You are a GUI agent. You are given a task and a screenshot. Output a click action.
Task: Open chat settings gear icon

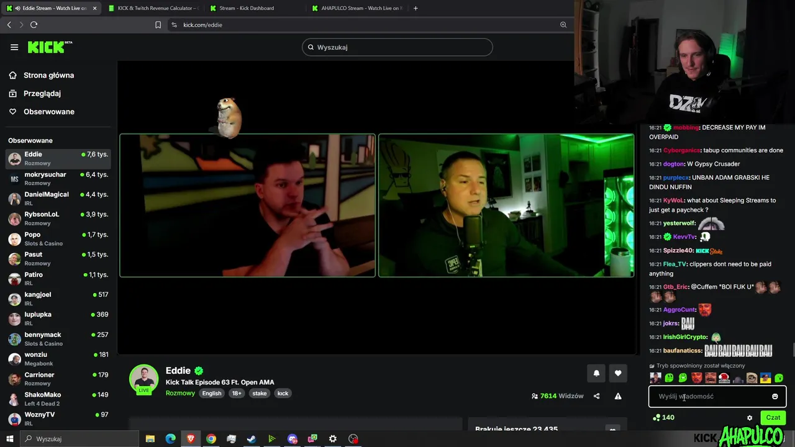(x=750, y=418)
